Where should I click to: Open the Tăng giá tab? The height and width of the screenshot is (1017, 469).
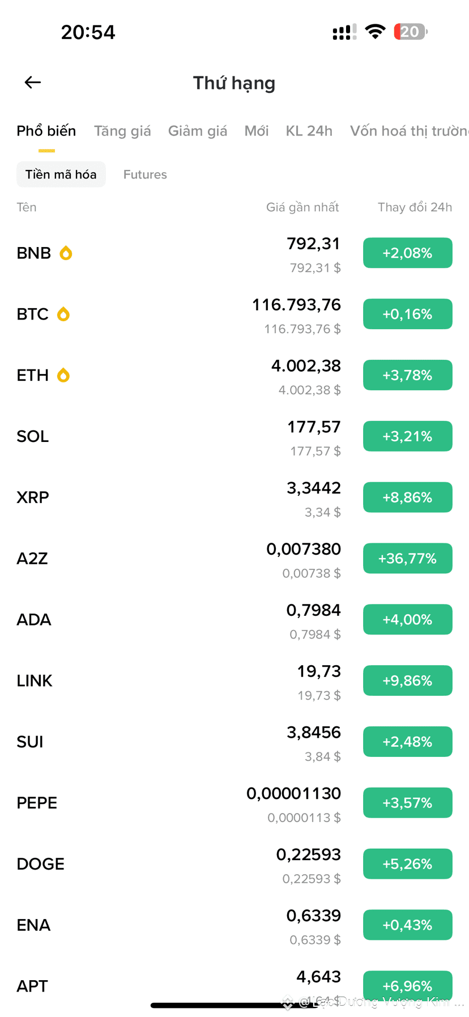tap(122, 131)
